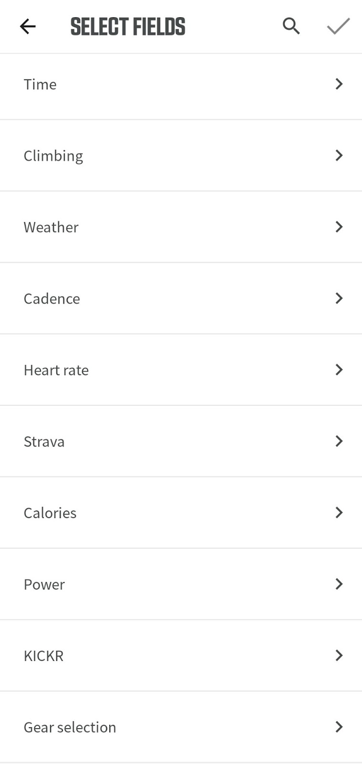Viewport: 362px width, 764px height.
Task: Open the Time fields category
Action: pos(41,85)
